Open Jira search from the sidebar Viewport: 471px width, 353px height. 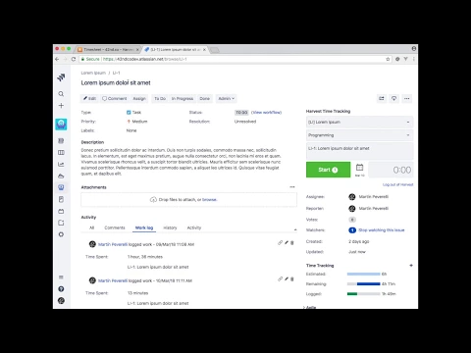61,94
